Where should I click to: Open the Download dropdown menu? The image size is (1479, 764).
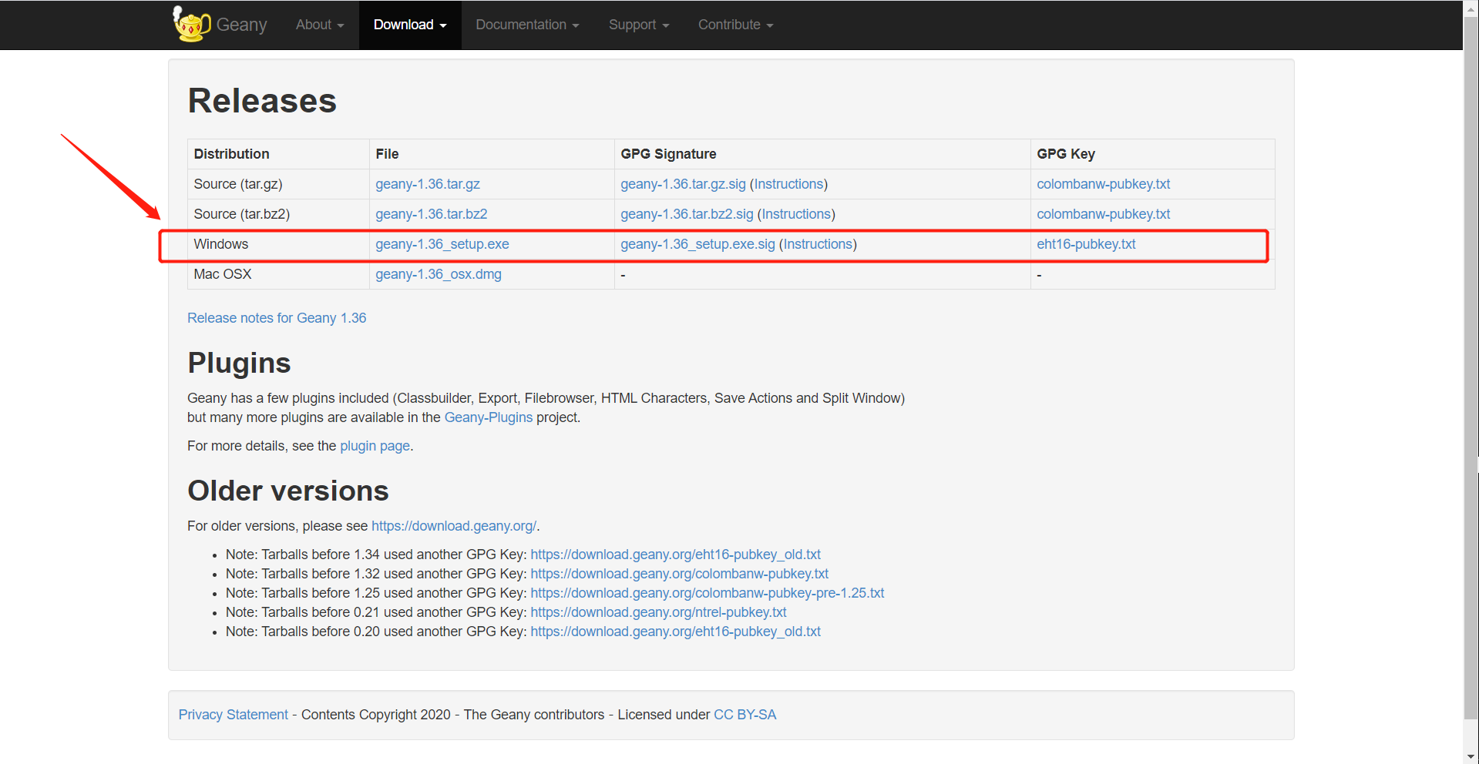[410, 25]
